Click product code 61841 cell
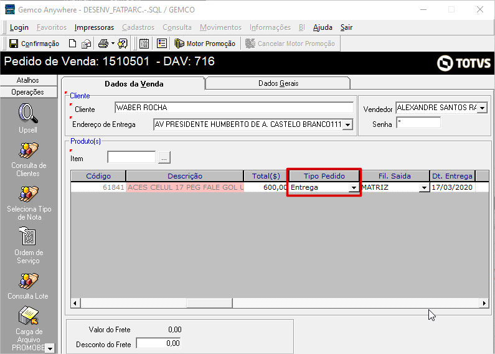The width and height of the screenshot is (495, 354). point(98,187)
